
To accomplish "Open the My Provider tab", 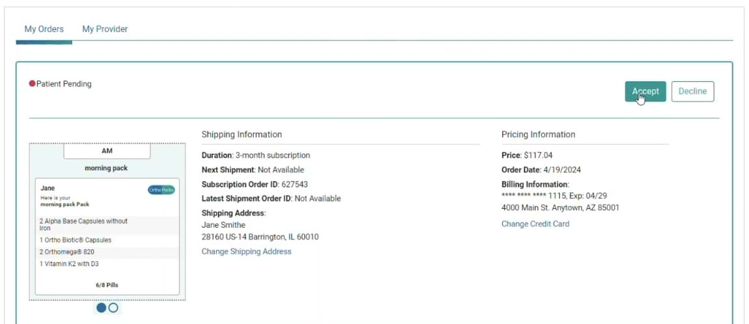I will (x=105, y=29).
